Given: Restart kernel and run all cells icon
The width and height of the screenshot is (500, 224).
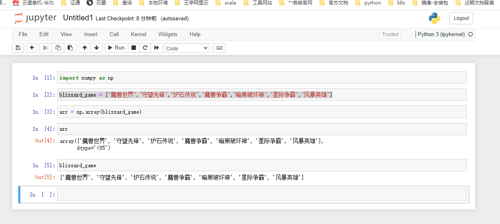Looking at the screenshot, I should (157, 48).
